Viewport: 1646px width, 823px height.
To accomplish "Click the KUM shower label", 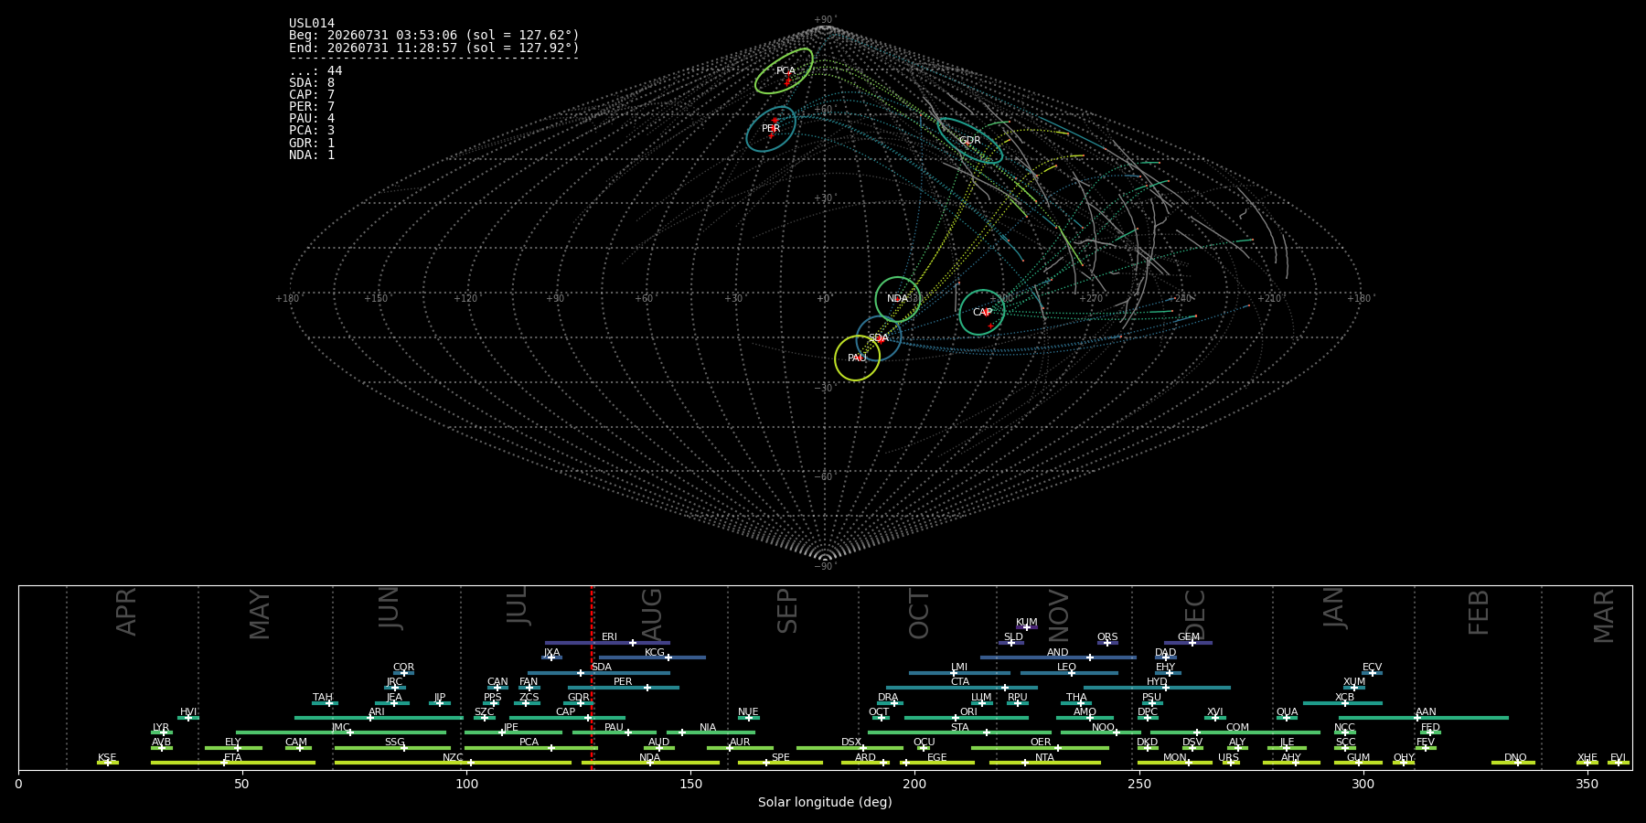I will click(x=1027, y=622).
